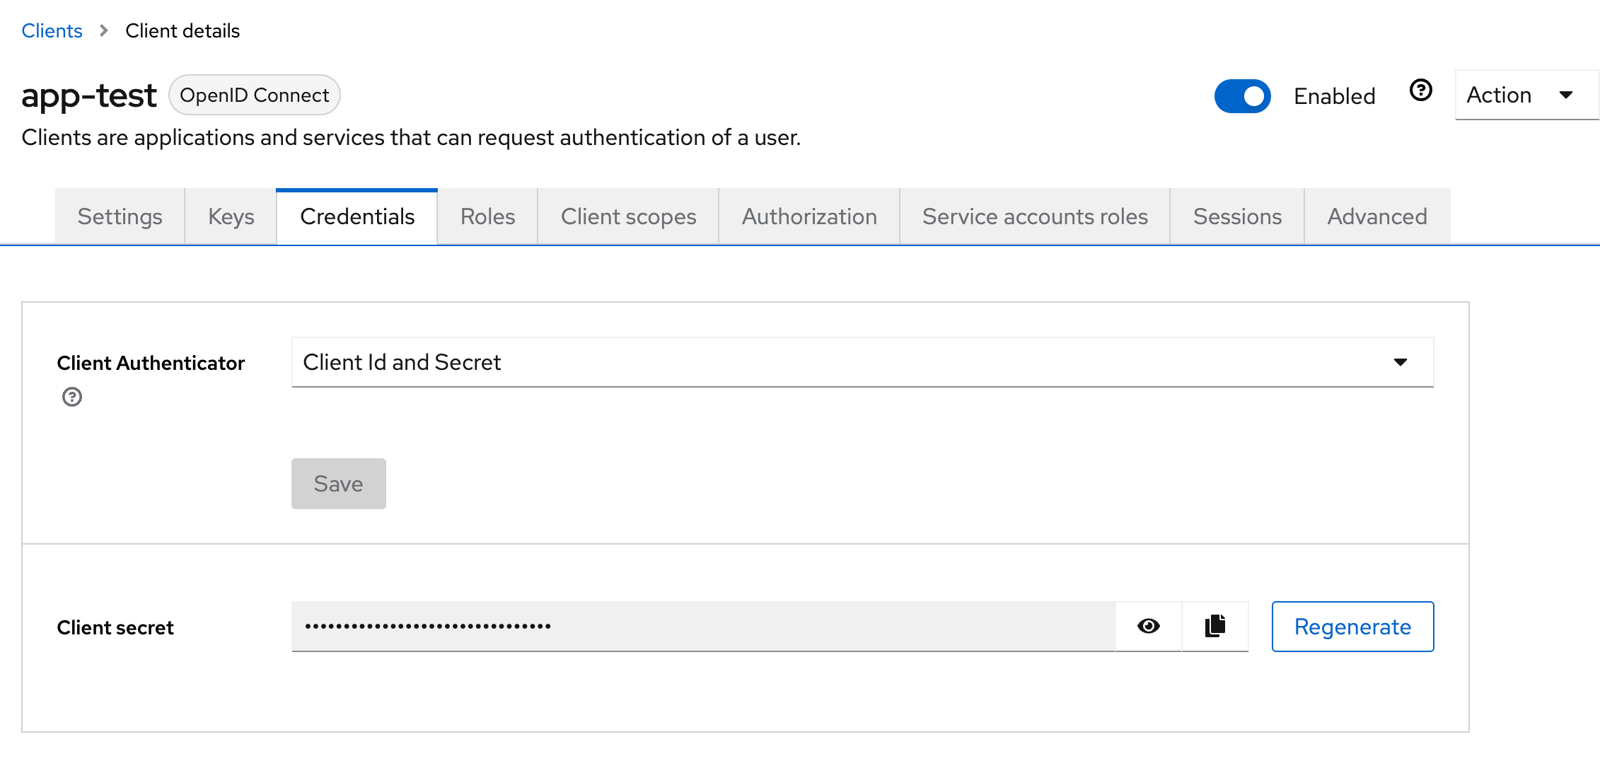Copy the client secret to clipboard
1600x761 pixels.
click(x=1215, y=626)
